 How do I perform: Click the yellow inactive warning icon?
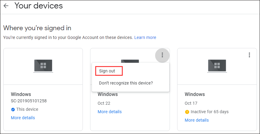coord(187,112)
